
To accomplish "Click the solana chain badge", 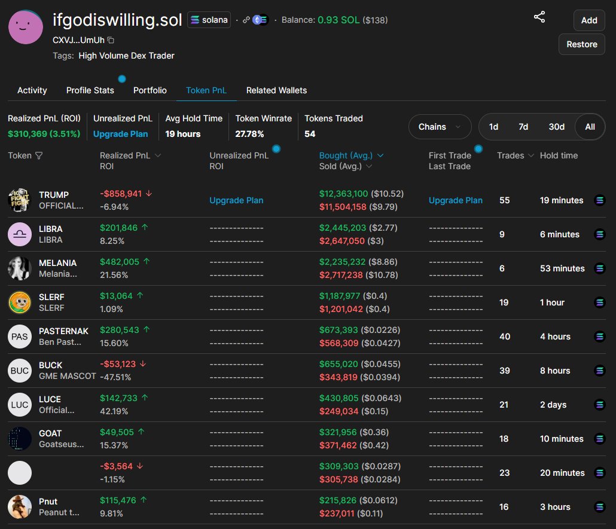I will [x=209, y=20].
